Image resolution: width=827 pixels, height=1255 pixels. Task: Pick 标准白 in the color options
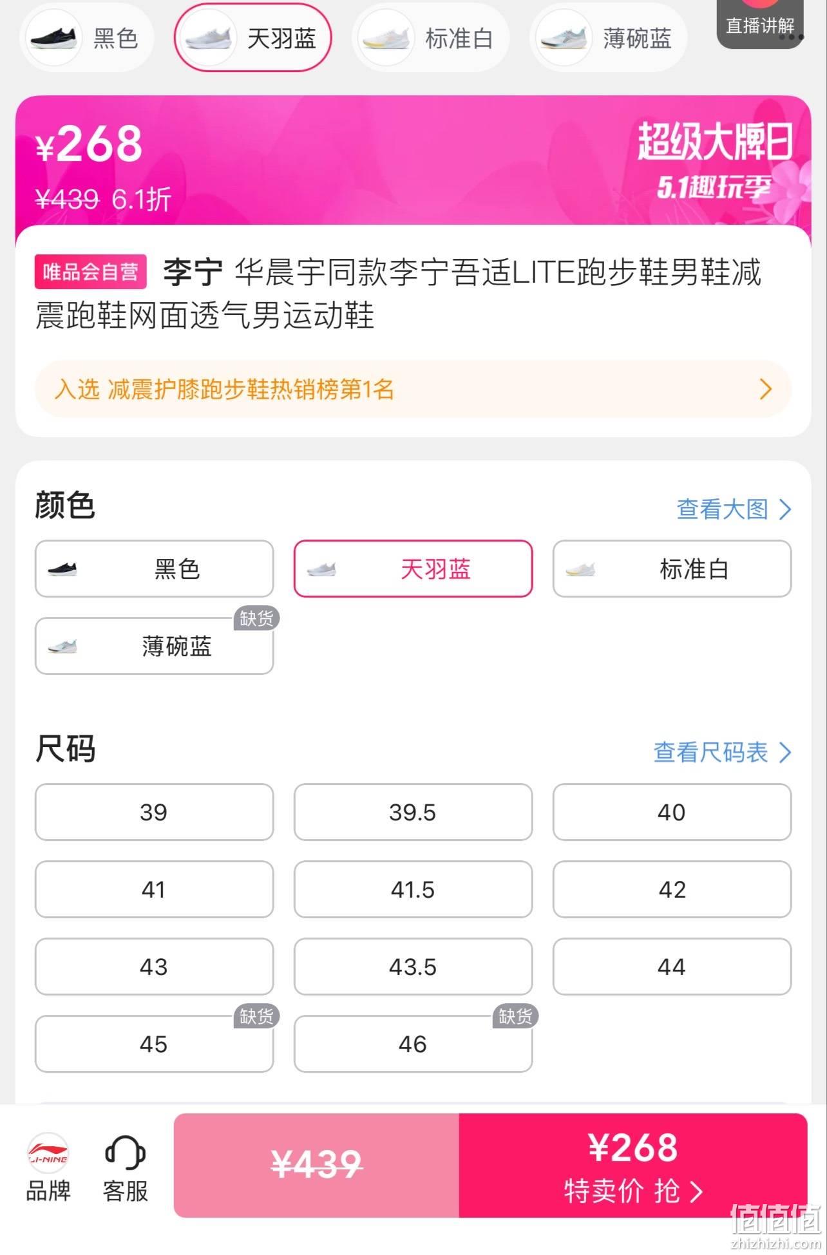click(x=672, y=569)
